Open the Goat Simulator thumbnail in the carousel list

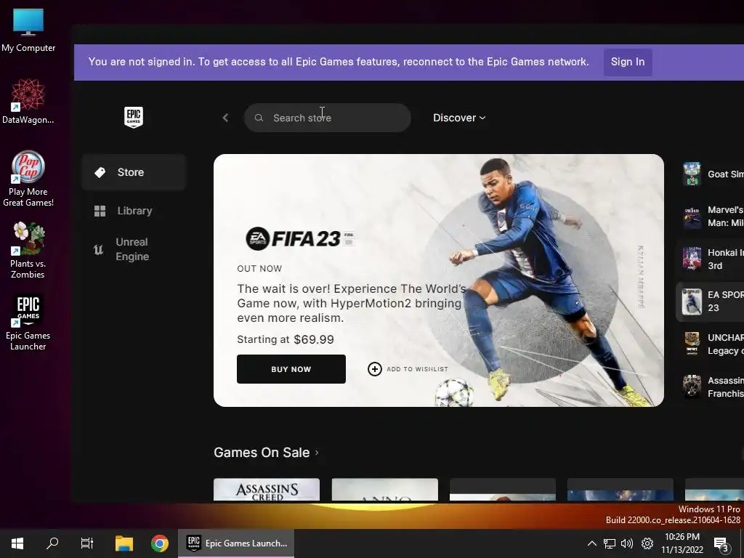692,174
